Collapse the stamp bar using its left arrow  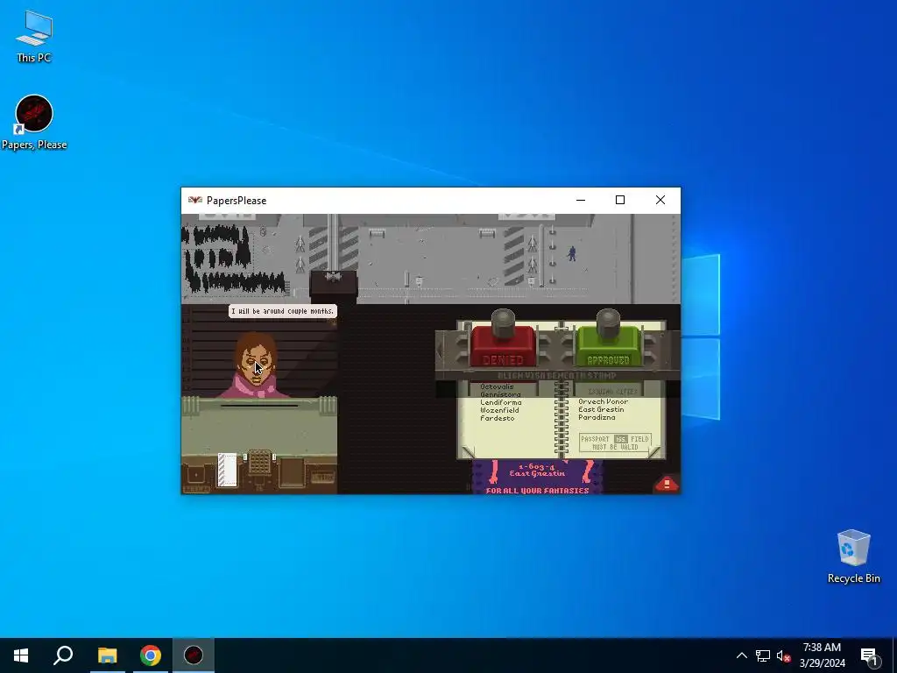441,350
